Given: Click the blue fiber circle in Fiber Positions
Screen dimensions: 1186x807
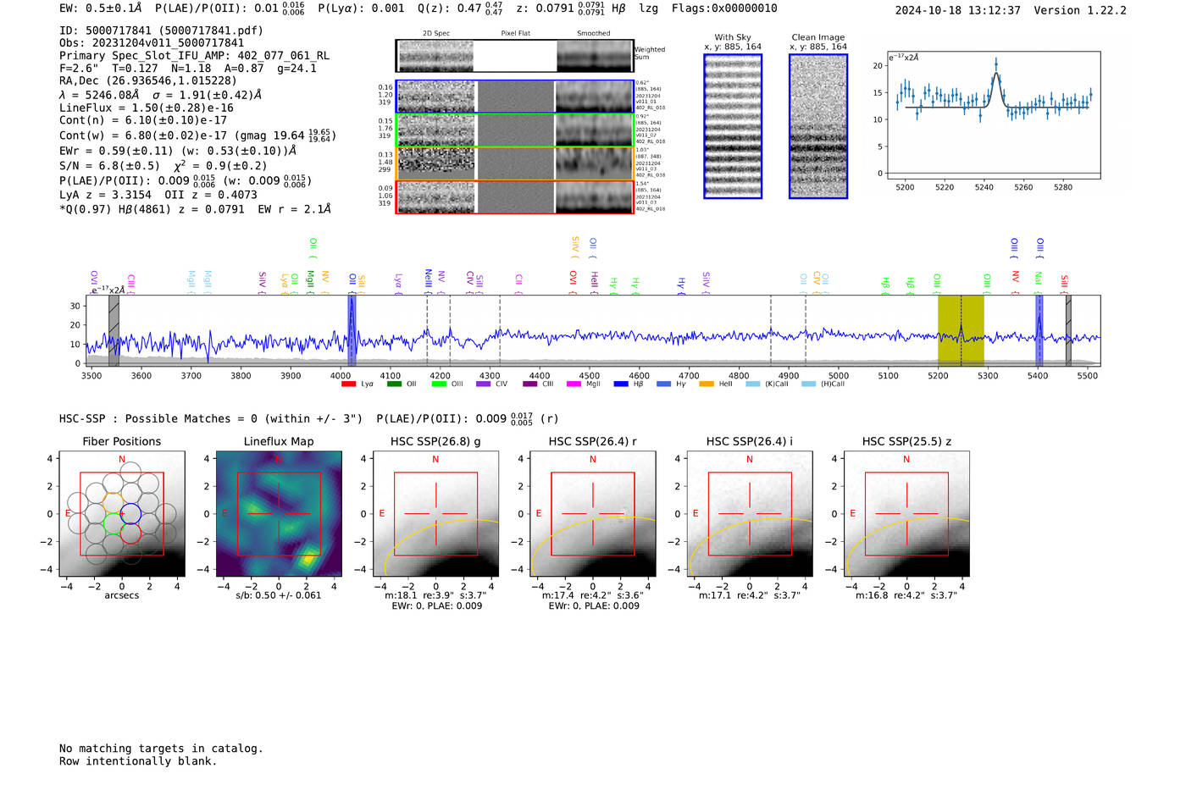Looking at the screenshot, I should pyautogui.click(x=131, y=513).
